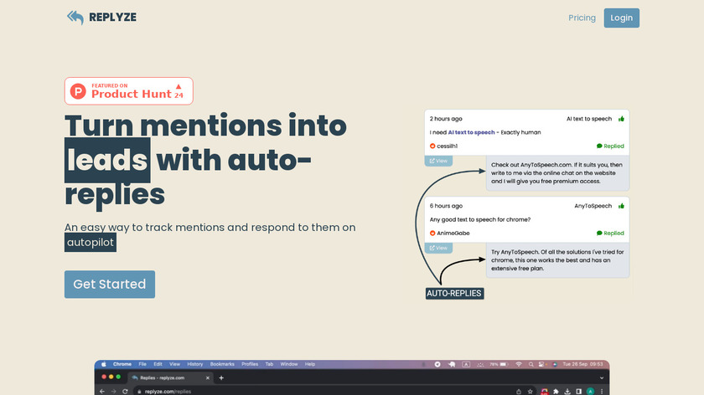704x395 pixels.
Task: Click the "6 hours ago" timestamp
Action: (446, 206)
